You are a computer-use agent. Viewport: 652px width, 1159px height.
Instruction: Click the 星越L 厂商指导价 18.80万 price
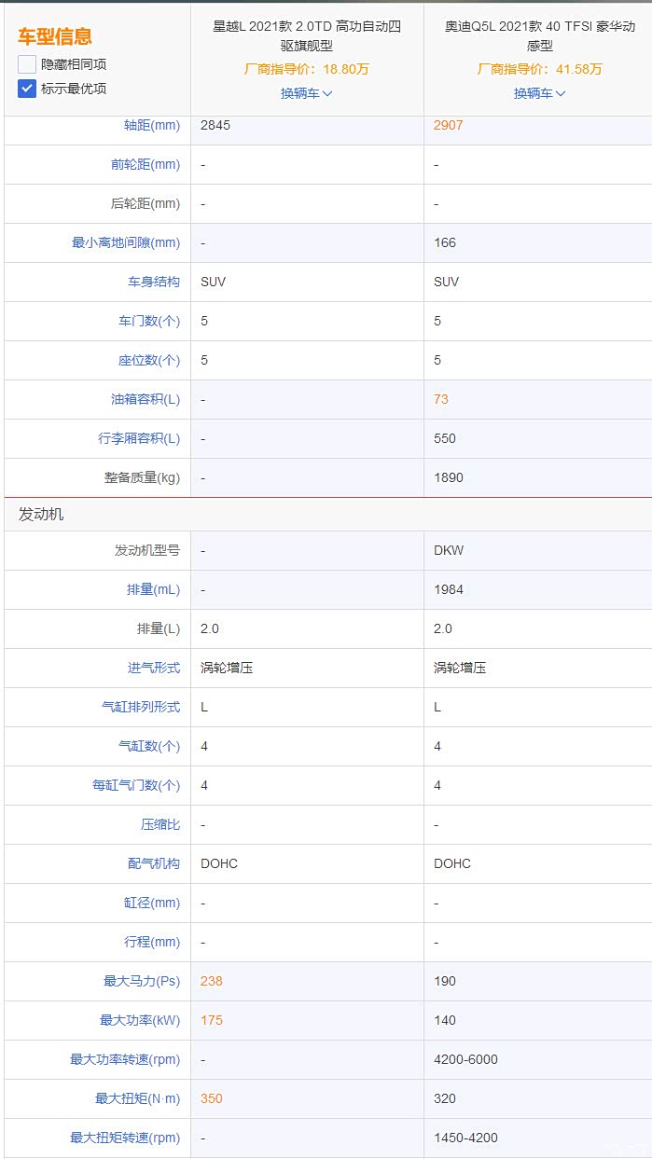click(x=306, y=69)
